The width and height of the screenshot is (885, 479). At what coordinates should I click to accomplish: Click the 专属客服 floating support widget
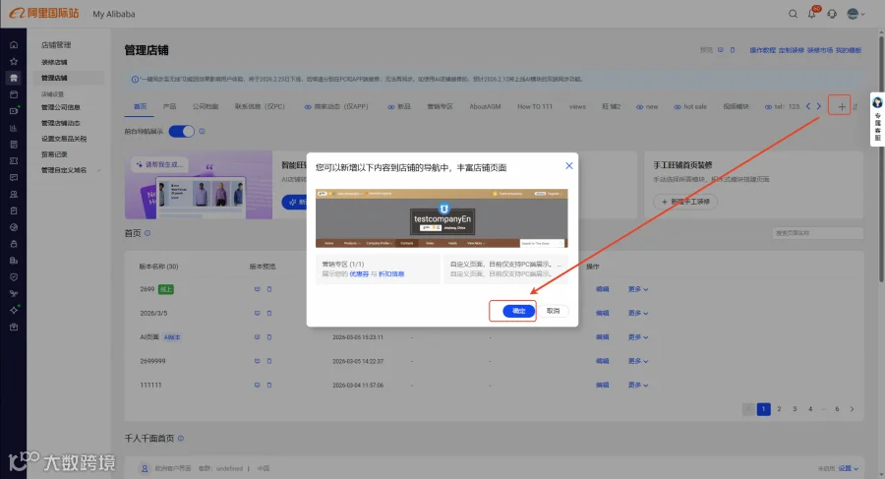pyautogui.click(x=877, y=119)
